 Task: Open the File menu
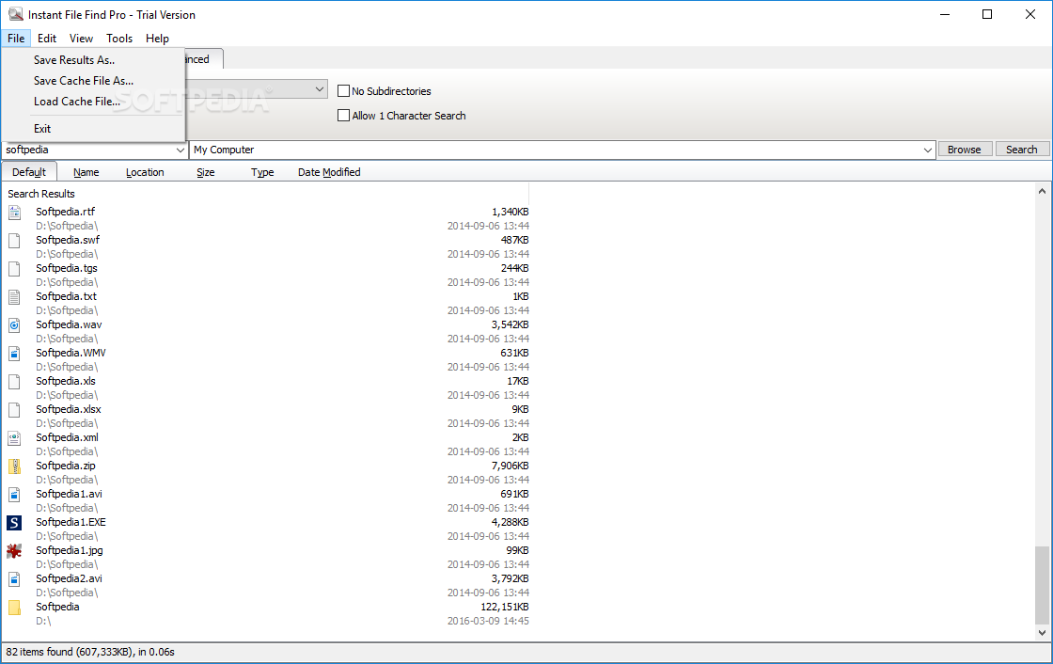[x=16, y=39]
